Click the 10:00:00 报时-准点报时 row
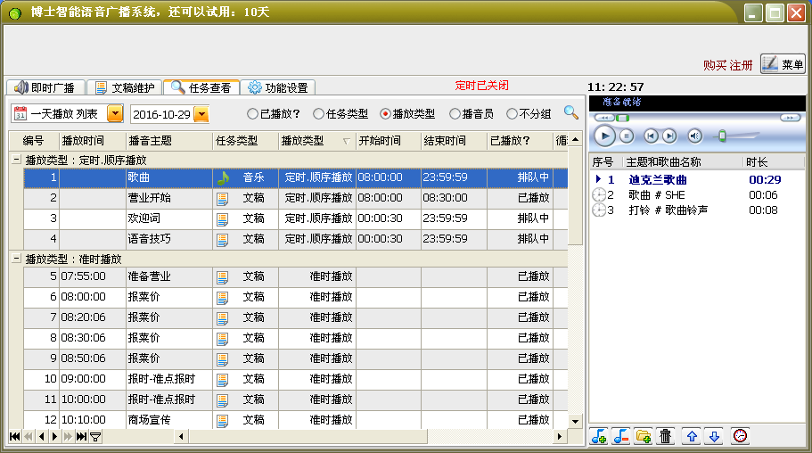 pyautogui.click(x=296, y=399)
